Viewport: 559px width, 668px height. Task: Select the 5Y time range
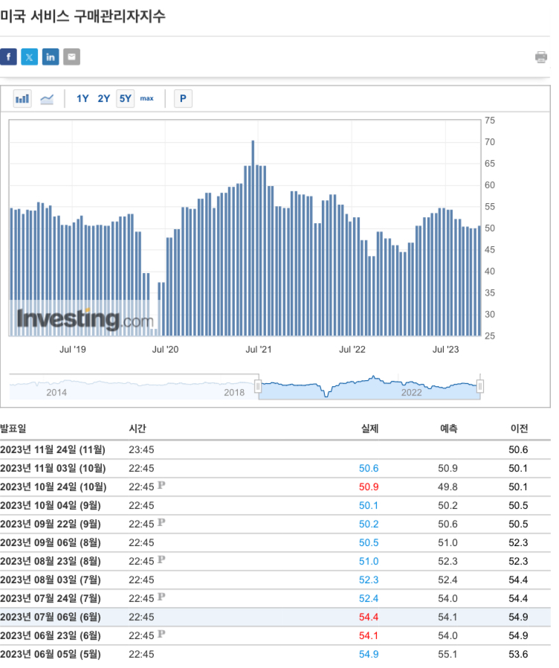point(125,99)
